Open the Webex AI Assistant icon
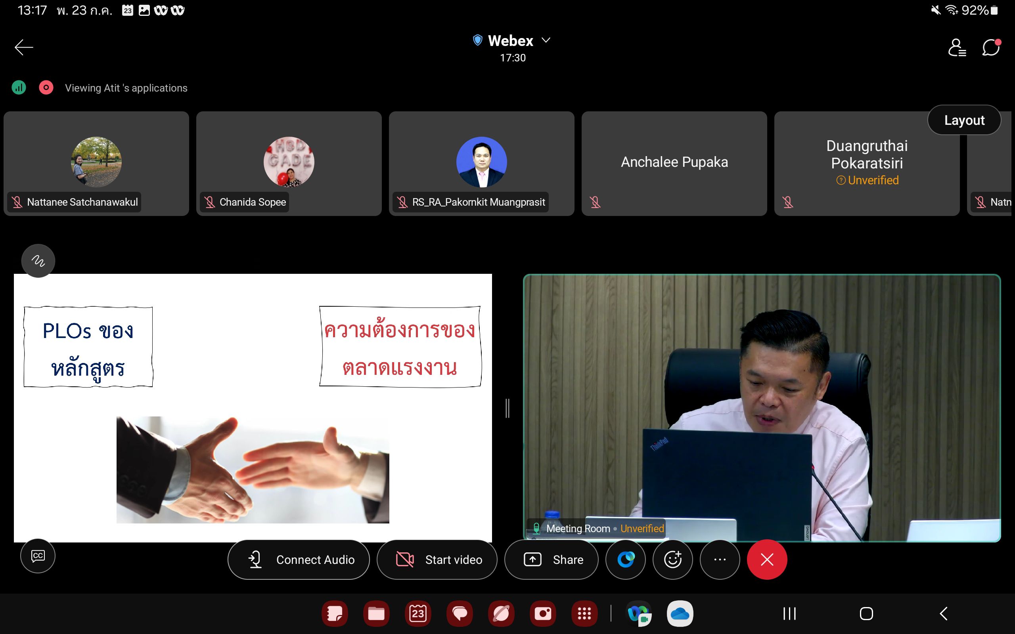Viewport: 1015px width, 634px height. [626, 560]
